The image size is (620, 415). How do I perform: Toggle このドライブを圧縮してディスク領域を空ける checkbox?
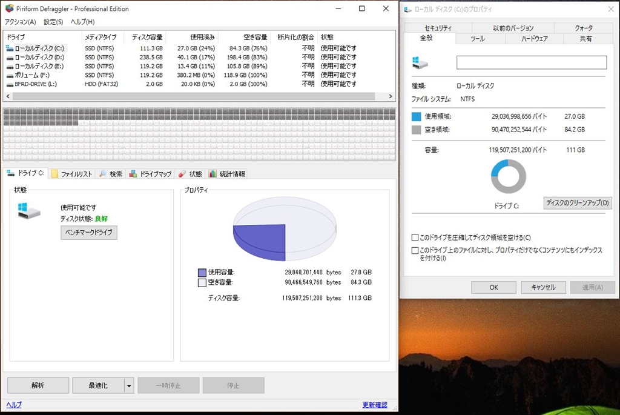(x=415, y=237)
